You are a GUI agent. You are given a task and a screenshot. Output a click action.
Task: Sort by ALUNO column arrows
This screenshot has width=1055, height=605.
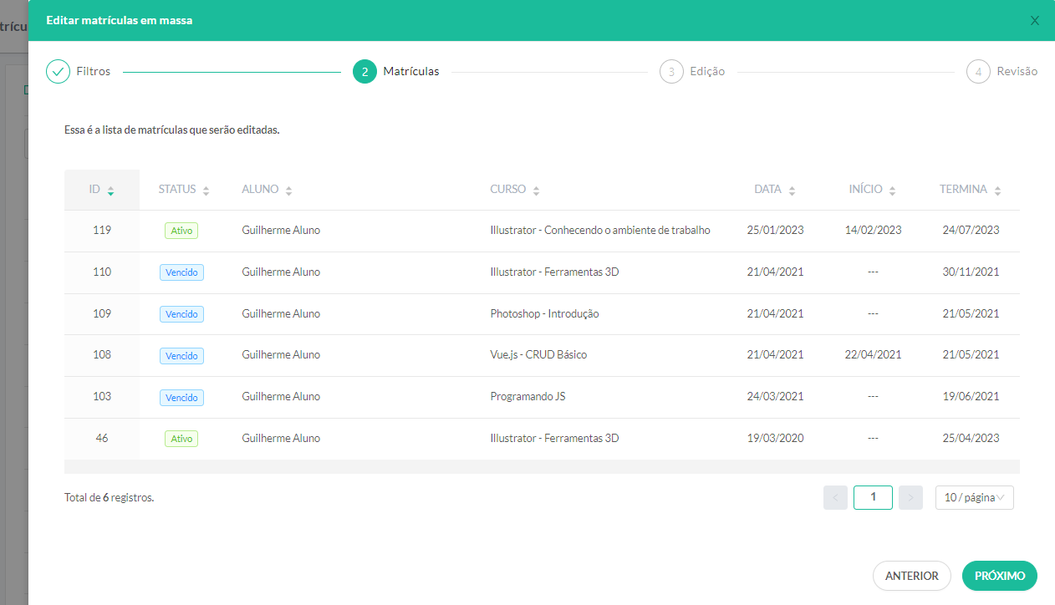tap(288, 191)
